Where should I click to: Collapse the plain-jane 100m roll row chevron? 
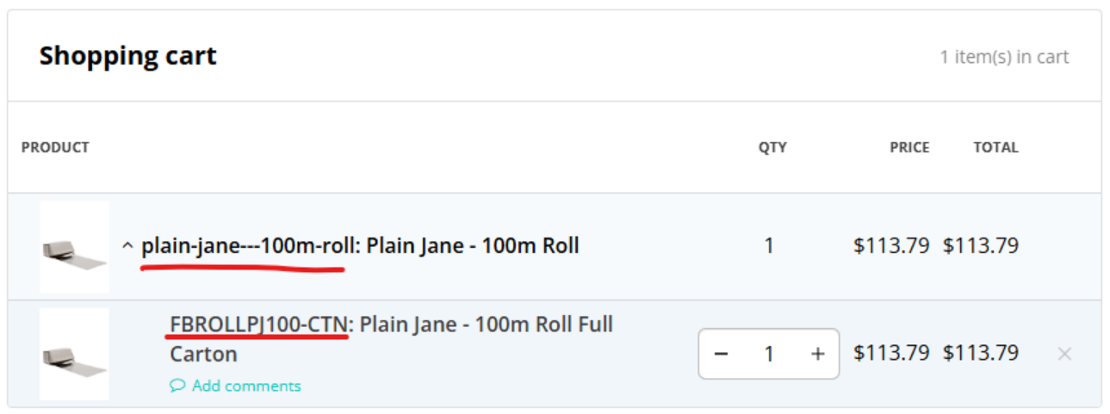(x=127, y=247)
